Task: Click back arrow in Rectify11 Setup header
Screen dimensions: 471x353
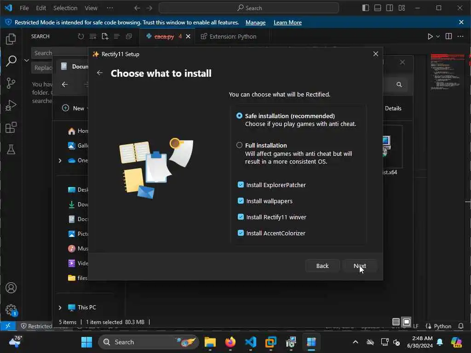Action: pyautogui.click(x=100, y=73)
